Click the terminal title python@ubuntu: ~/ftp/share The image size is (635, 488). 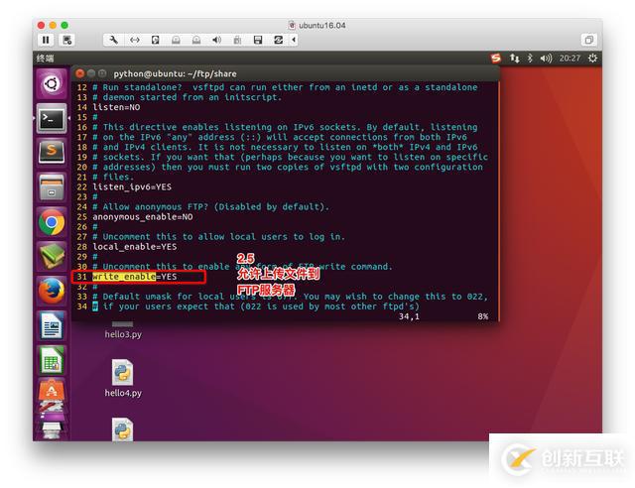175,73
